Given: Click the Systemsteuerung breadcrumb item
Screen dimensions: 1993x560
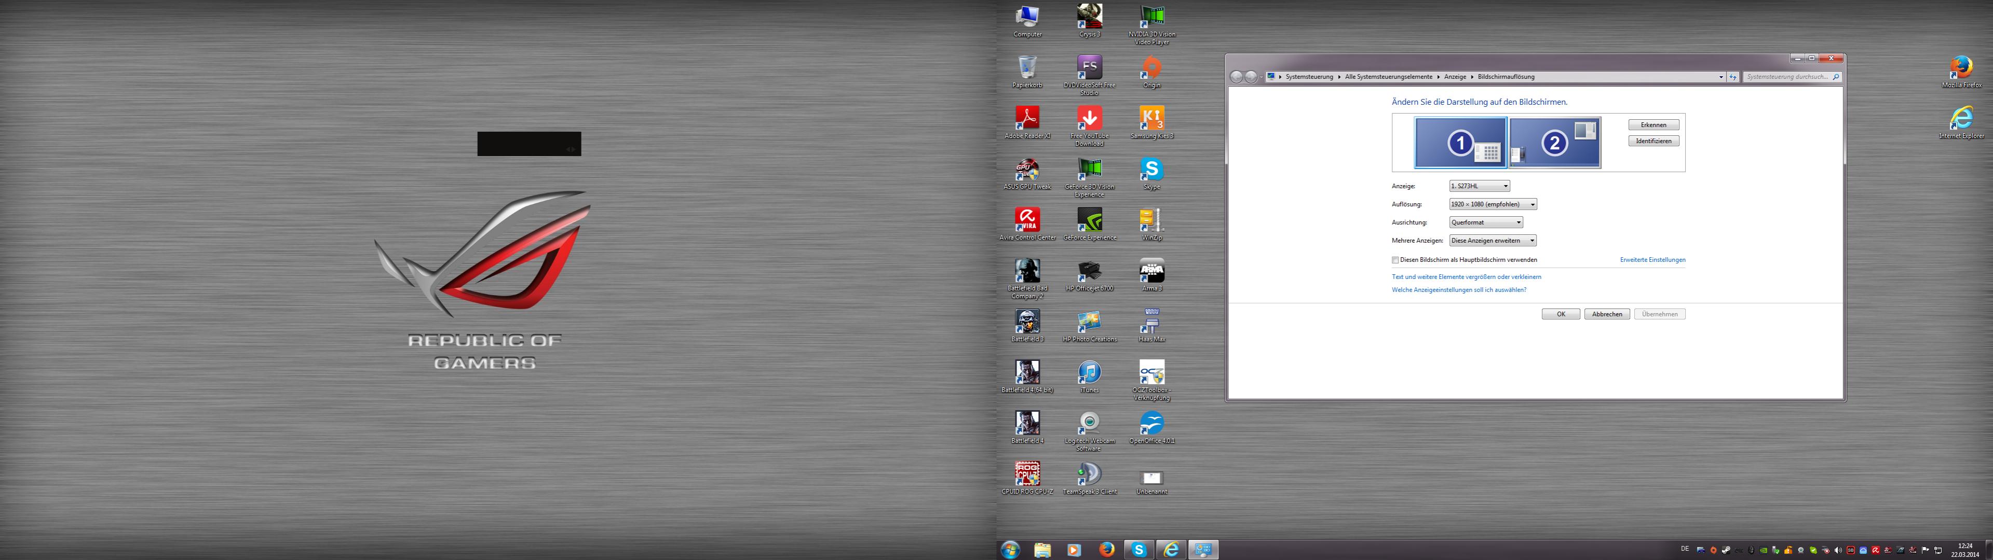Looking at the screenshot, I should point(1309,77).
